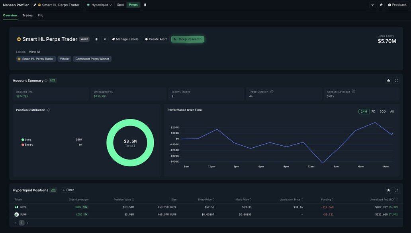Select the 7D performance range

(373, 112)
